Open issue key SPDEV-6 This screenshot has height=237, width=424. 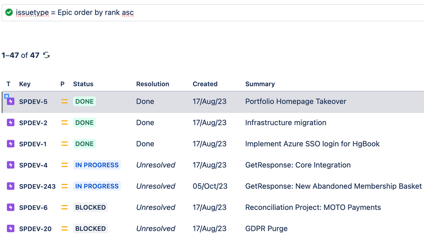33,208
